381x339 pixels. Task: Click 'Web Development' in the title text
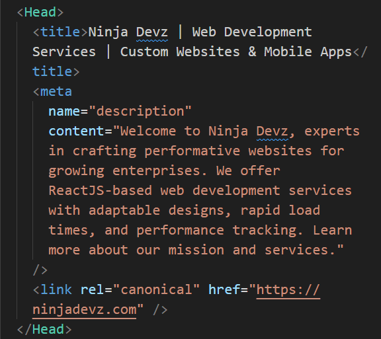pos(252,32)
